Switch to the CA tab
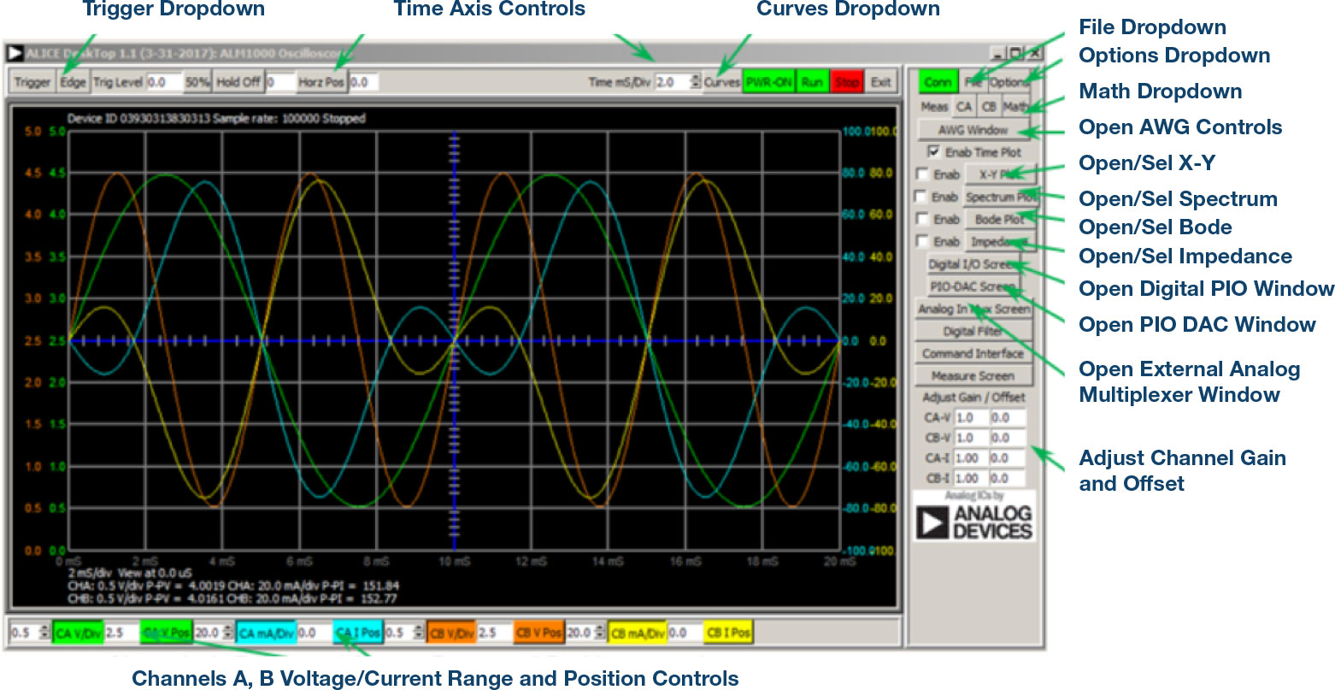 [x=965, y=106]
